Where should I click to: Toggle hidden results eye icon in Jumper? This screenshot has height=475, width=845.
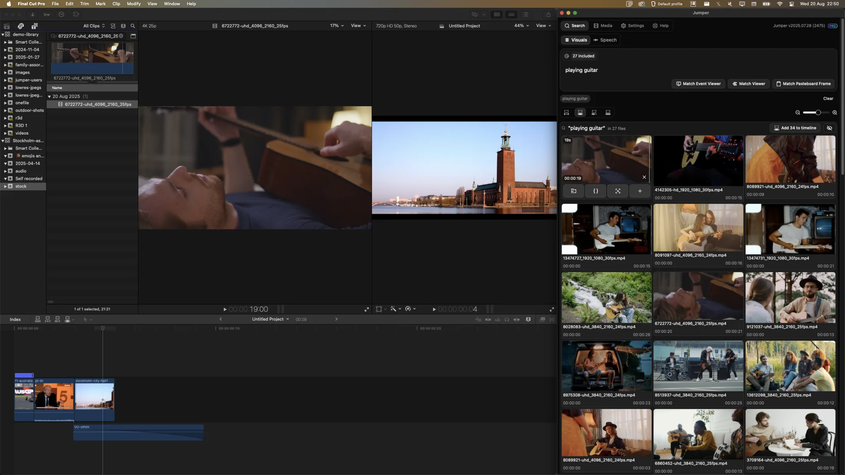click(x=829, y=128)
